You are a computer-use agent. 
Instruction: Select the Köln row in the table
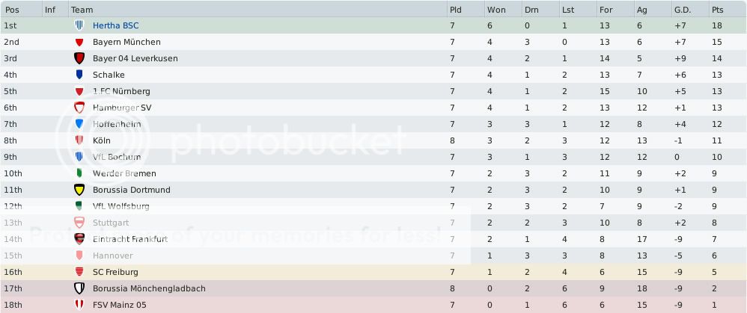373,140
